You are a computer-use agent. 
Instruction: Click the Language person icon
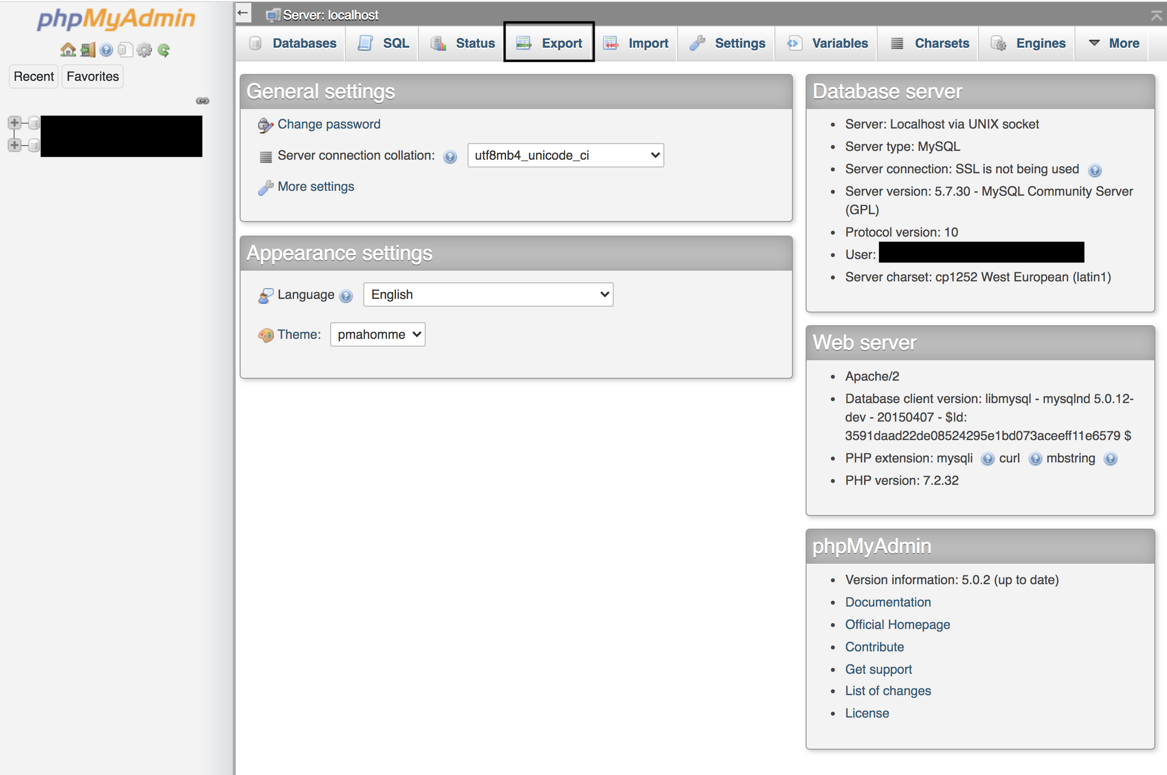(x=265, y=295)
